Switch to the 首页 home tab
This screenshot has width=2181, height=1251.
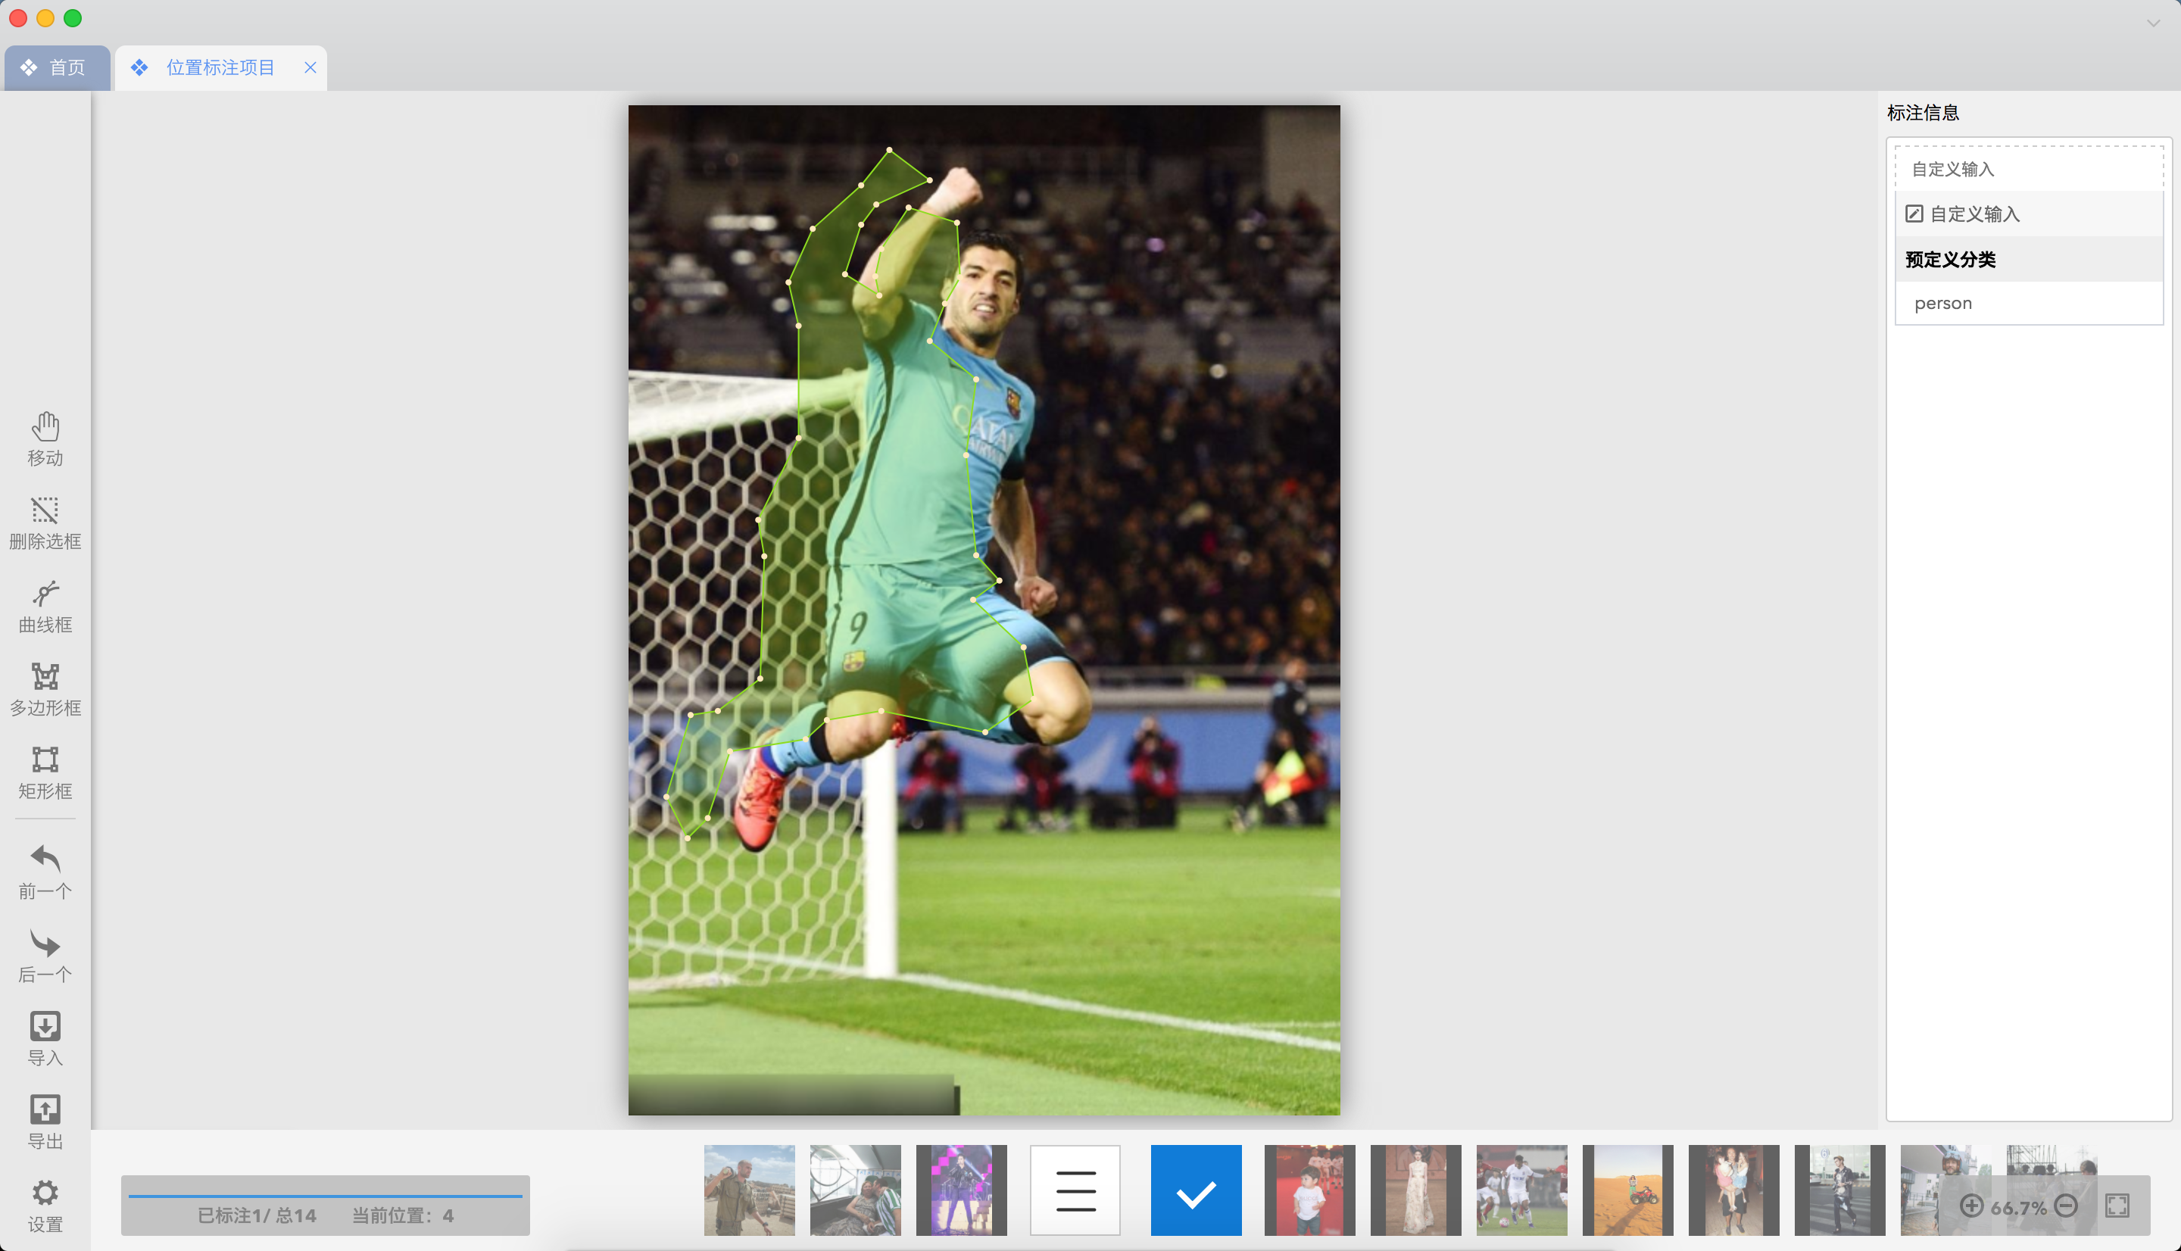point(57,67)
